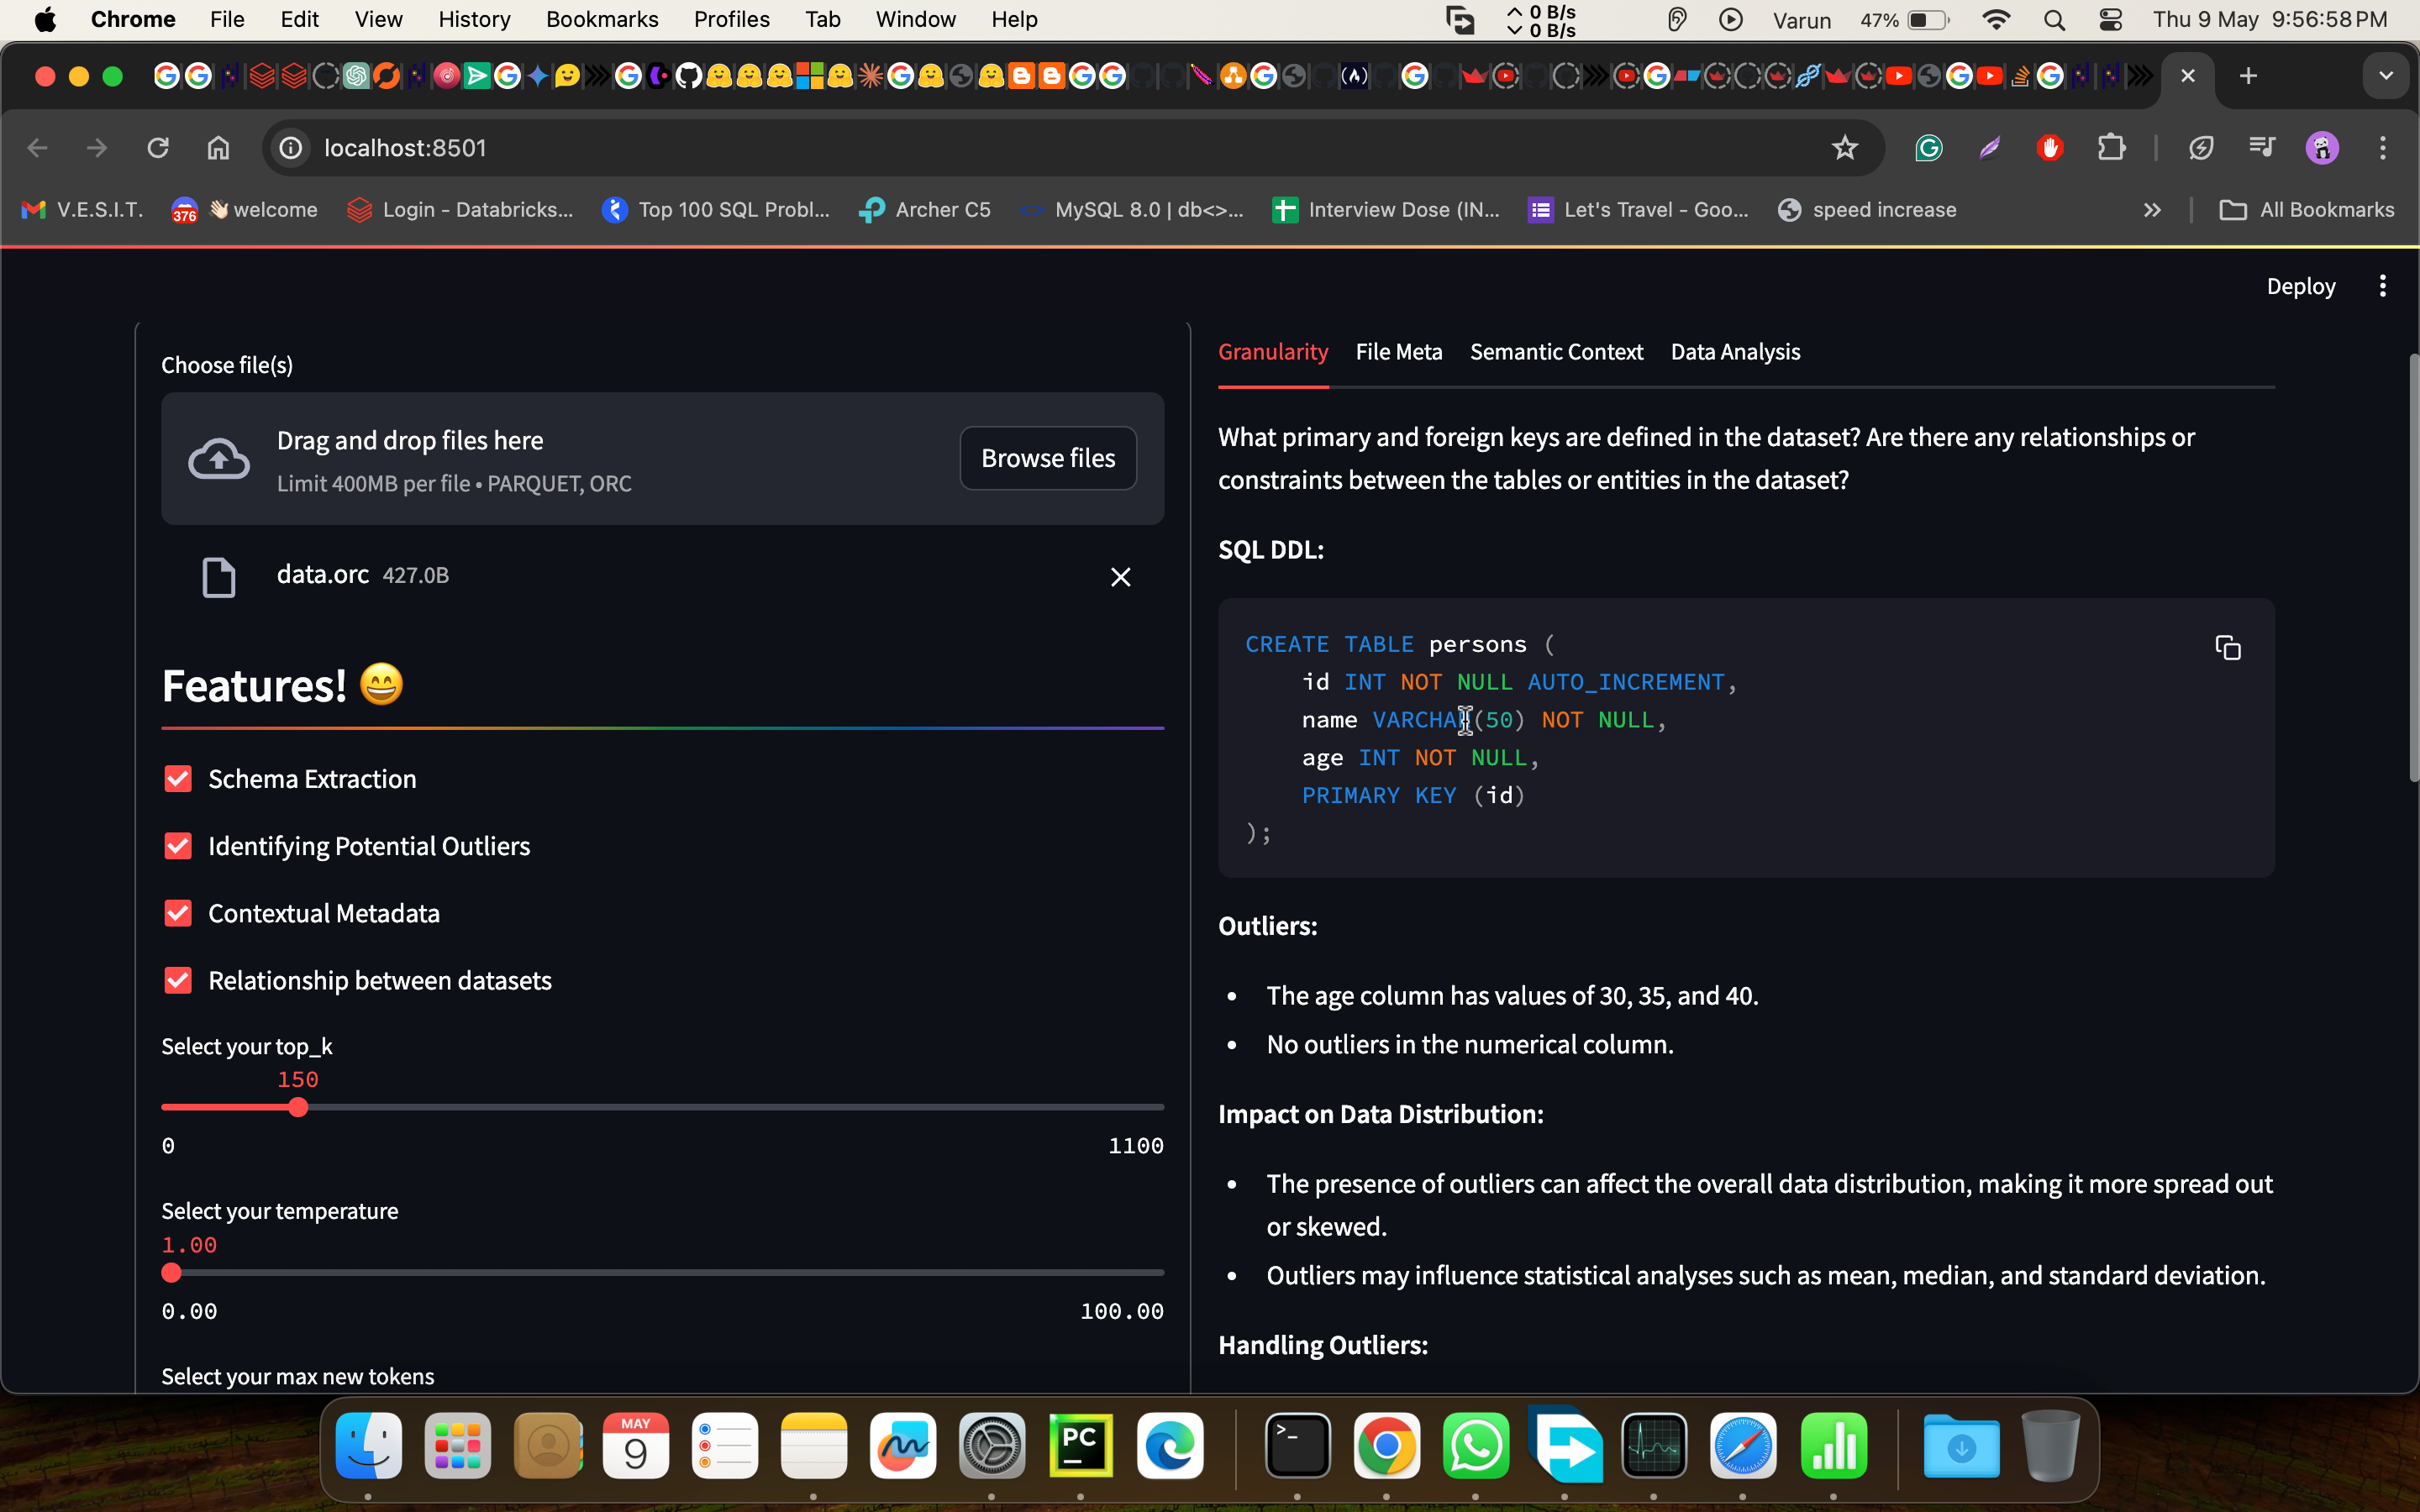
Task: Expand the tab search dropdown arrow
Action: 2386,76
